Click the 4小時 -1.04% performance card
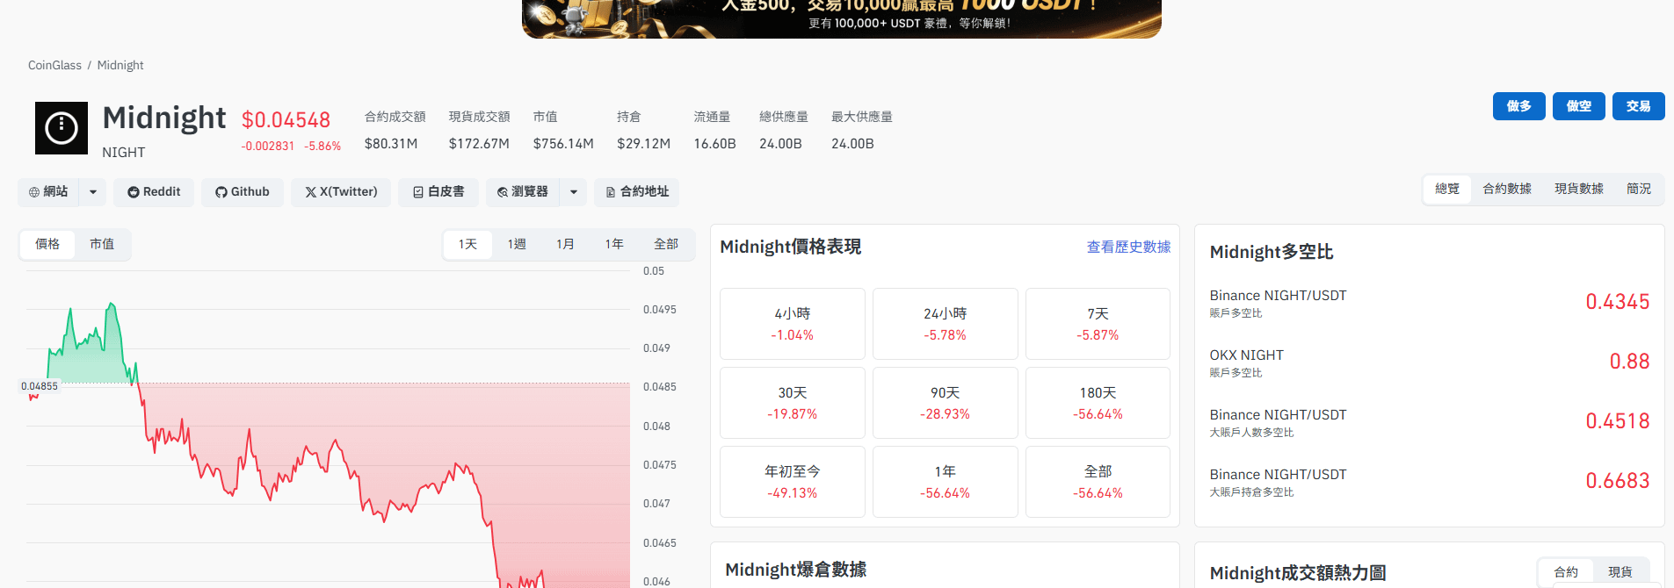1674x588 pixels. (793, 324)
